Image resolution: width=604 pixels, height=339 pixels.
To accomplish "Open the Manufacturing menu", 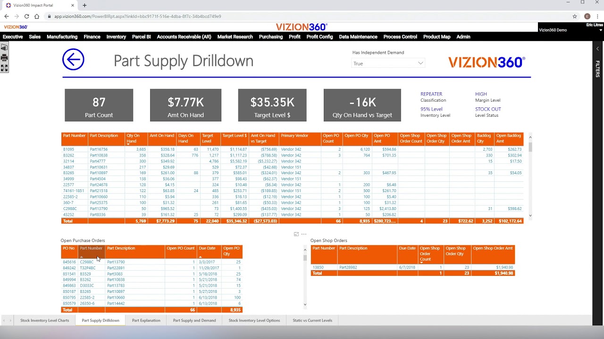I will [x=62, y=37].
